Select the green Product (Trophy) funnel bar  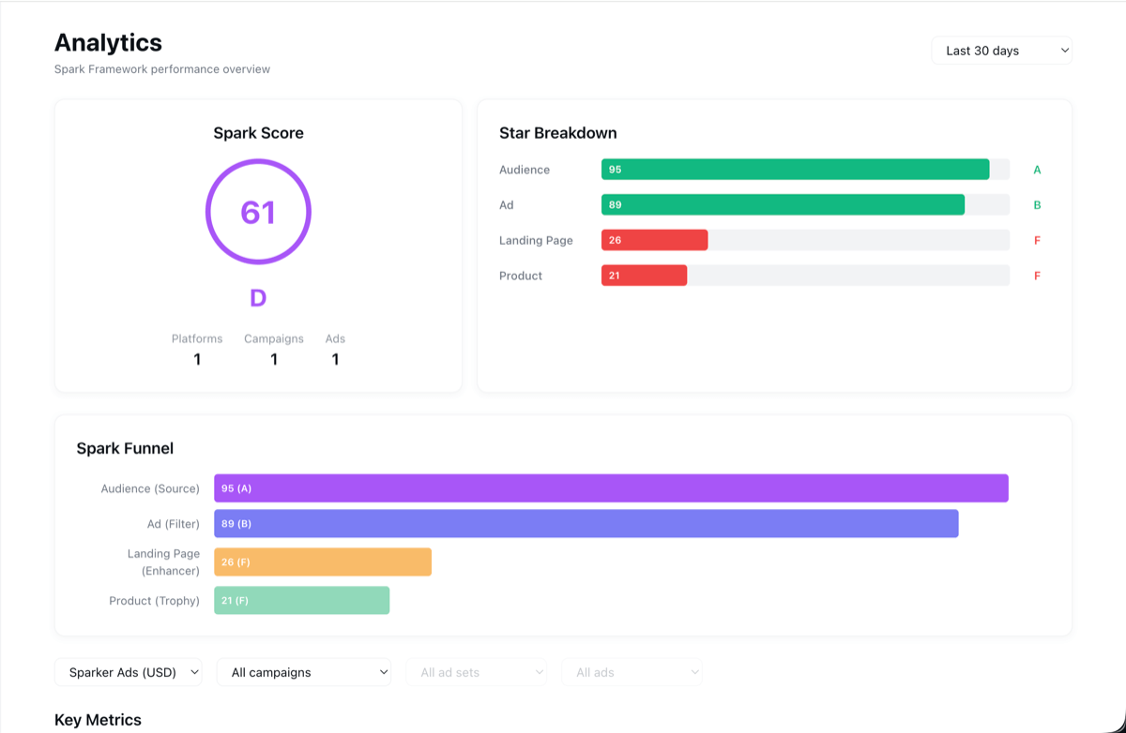301,601
